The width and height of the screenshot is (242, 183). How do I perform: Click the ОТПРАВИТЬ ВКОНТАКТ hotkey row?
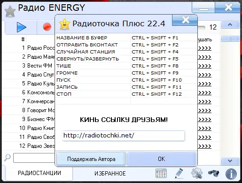pos(126,45)
